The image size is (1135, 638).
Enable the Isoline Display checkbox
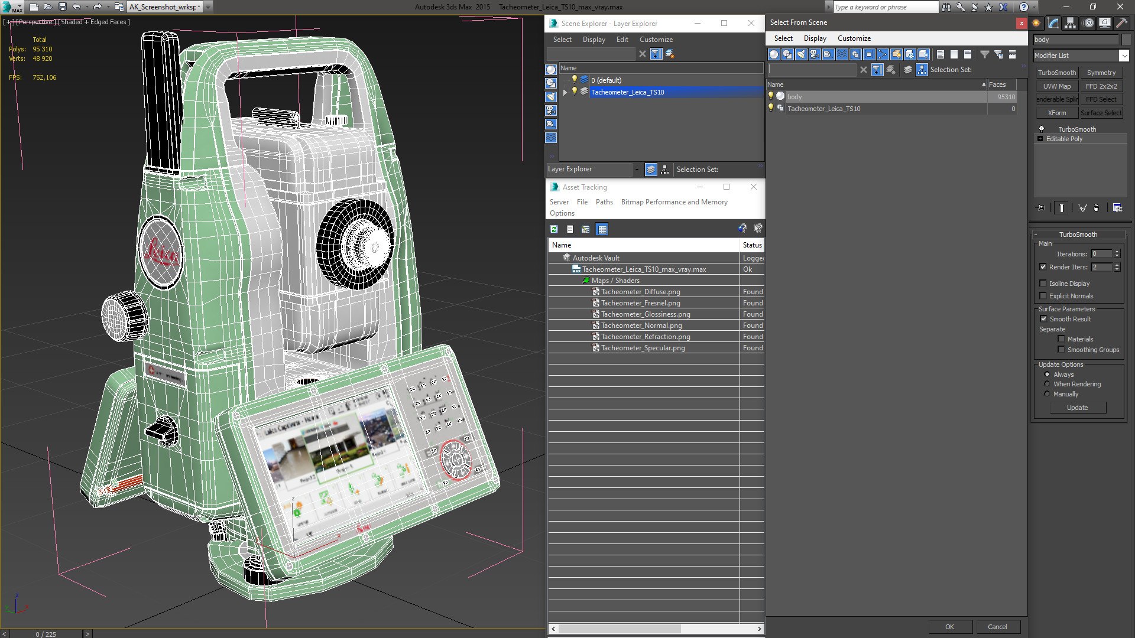click(1043, 284)
